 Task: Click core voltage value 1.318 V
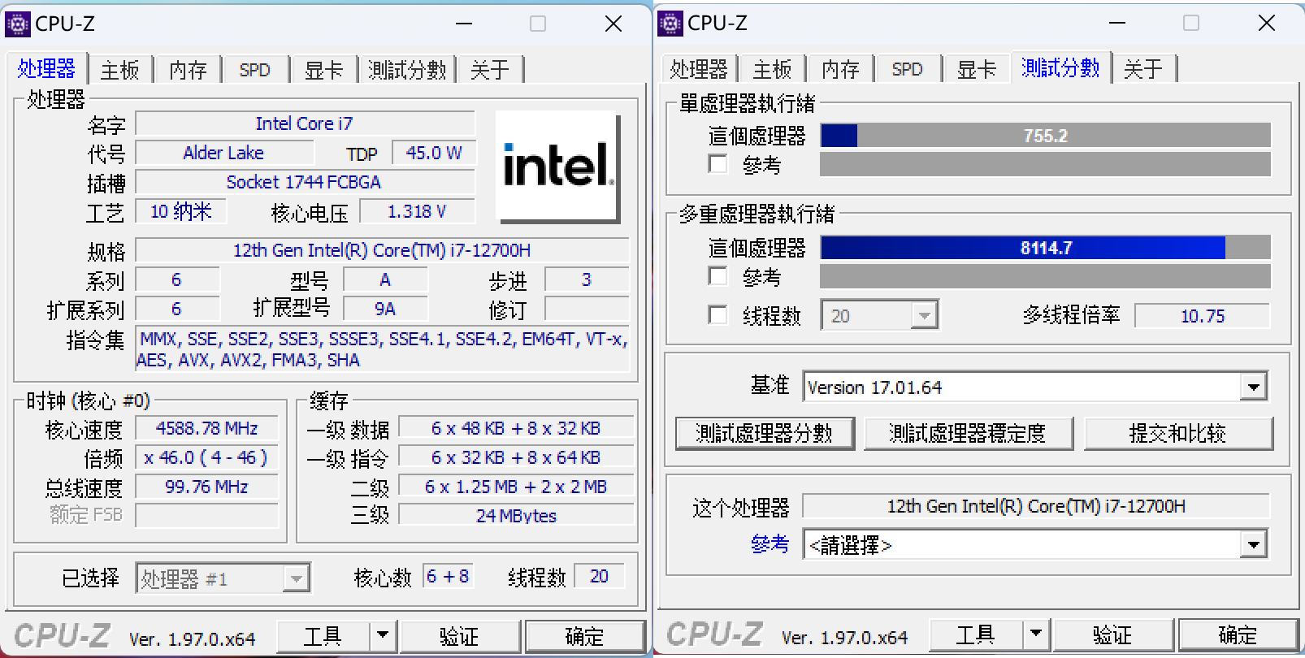click(417, 211)
